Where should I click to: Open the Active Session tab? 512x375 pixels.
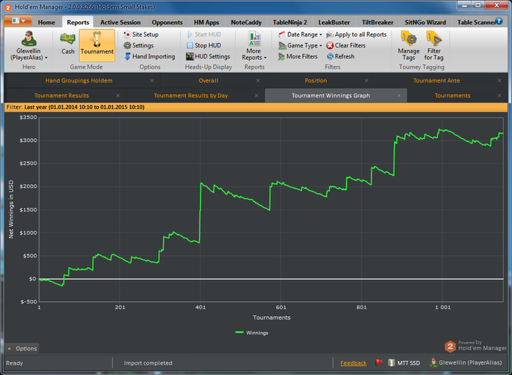[120, 22]
